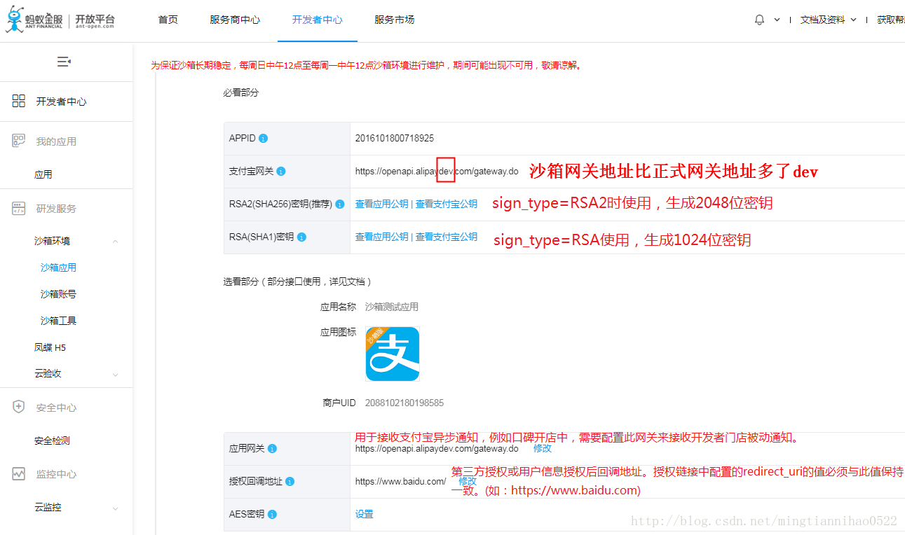Open 凤蝶 H5 in the sidebar

50,347
